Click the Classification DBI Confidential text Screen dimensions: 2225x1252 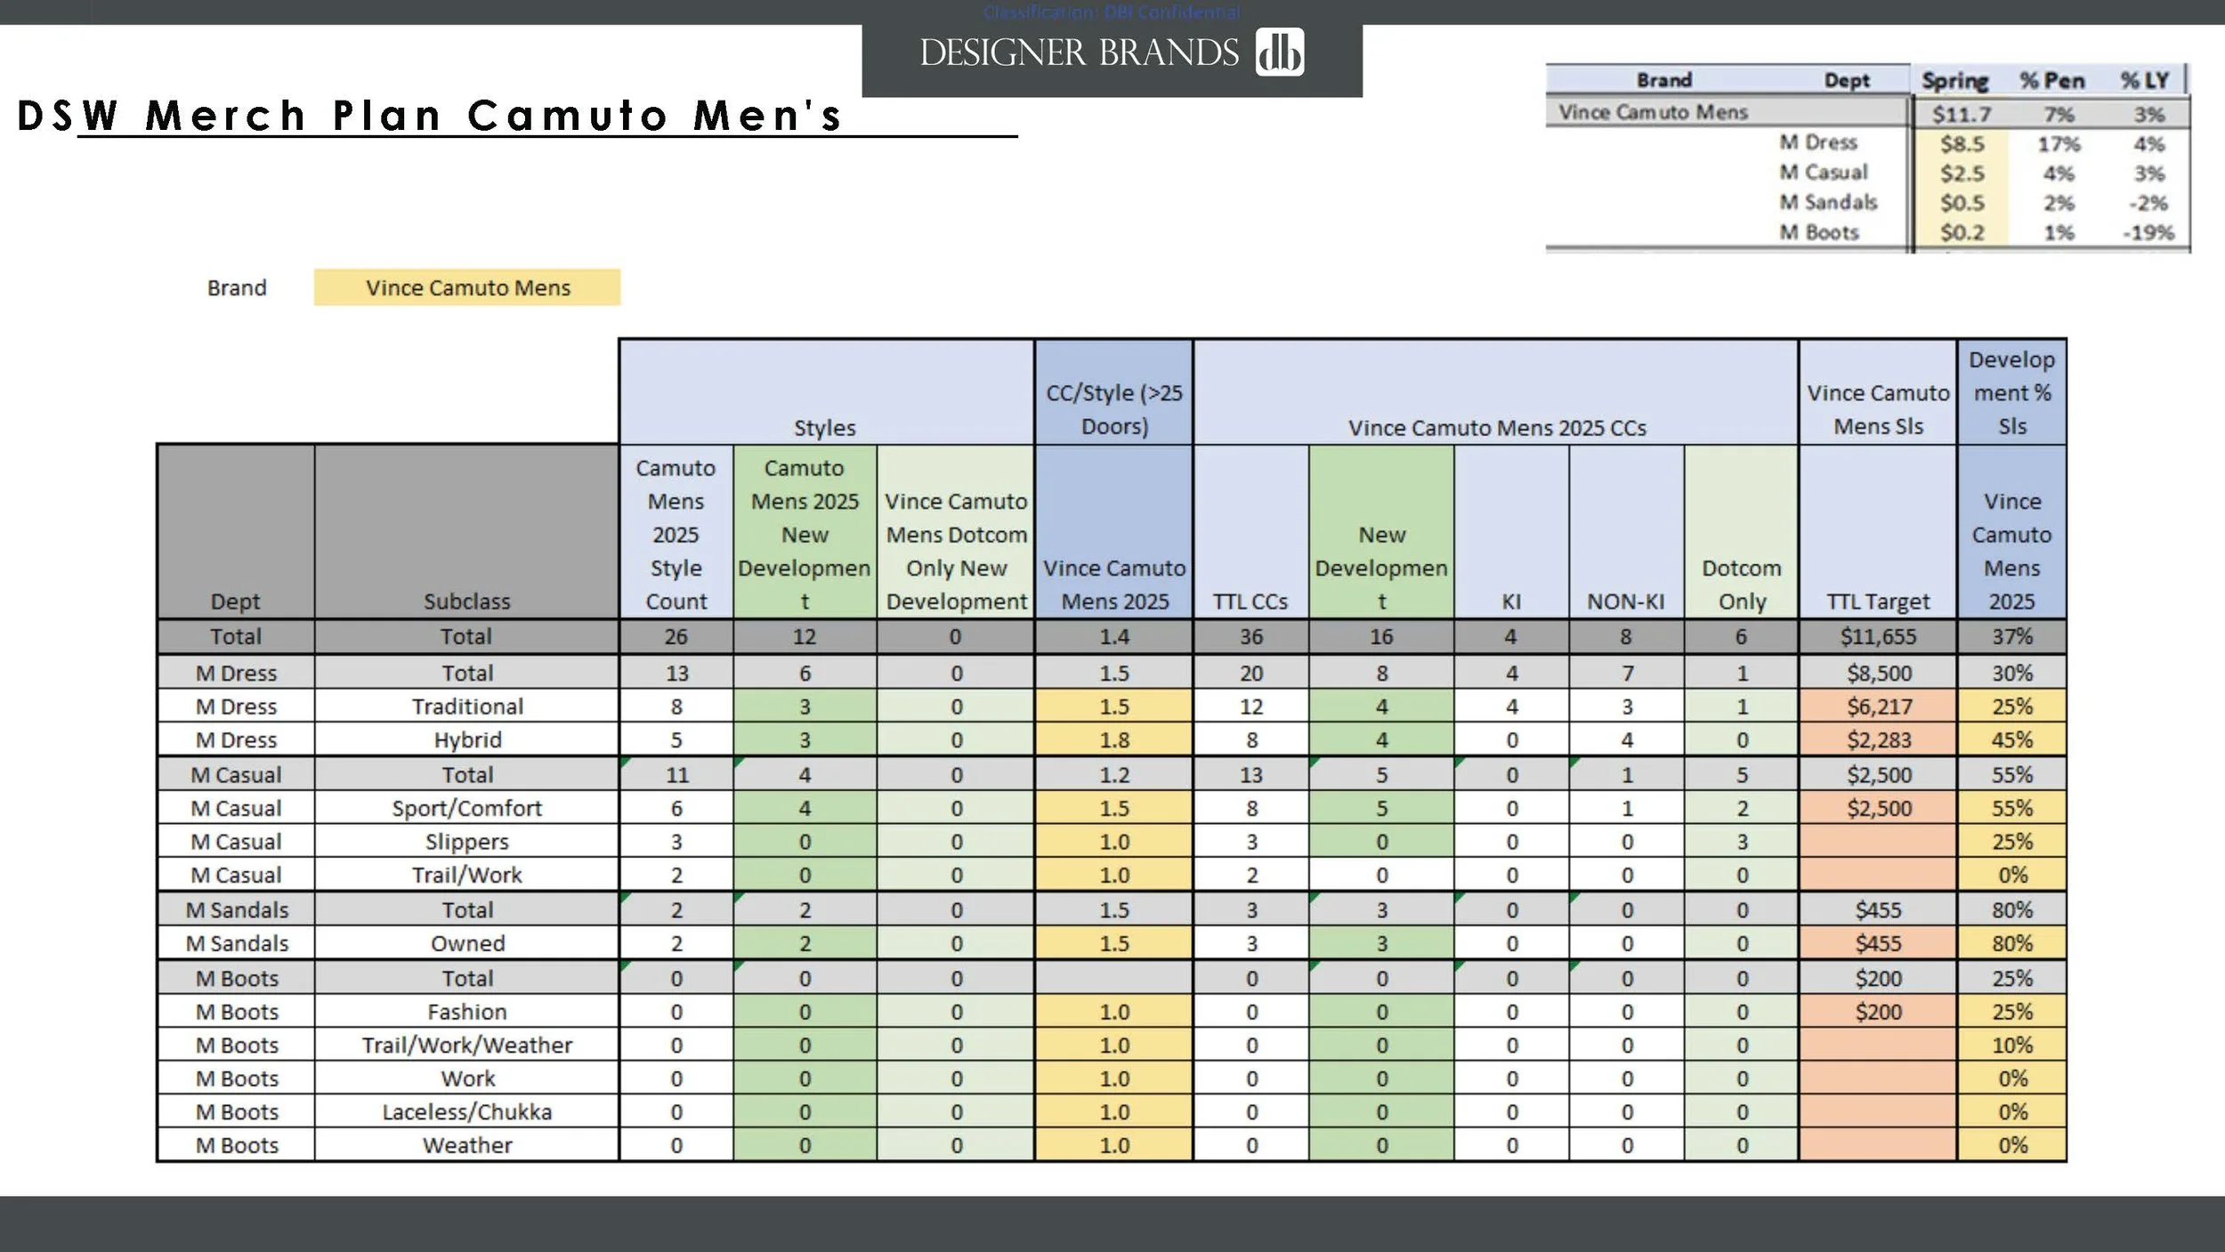1112,12
